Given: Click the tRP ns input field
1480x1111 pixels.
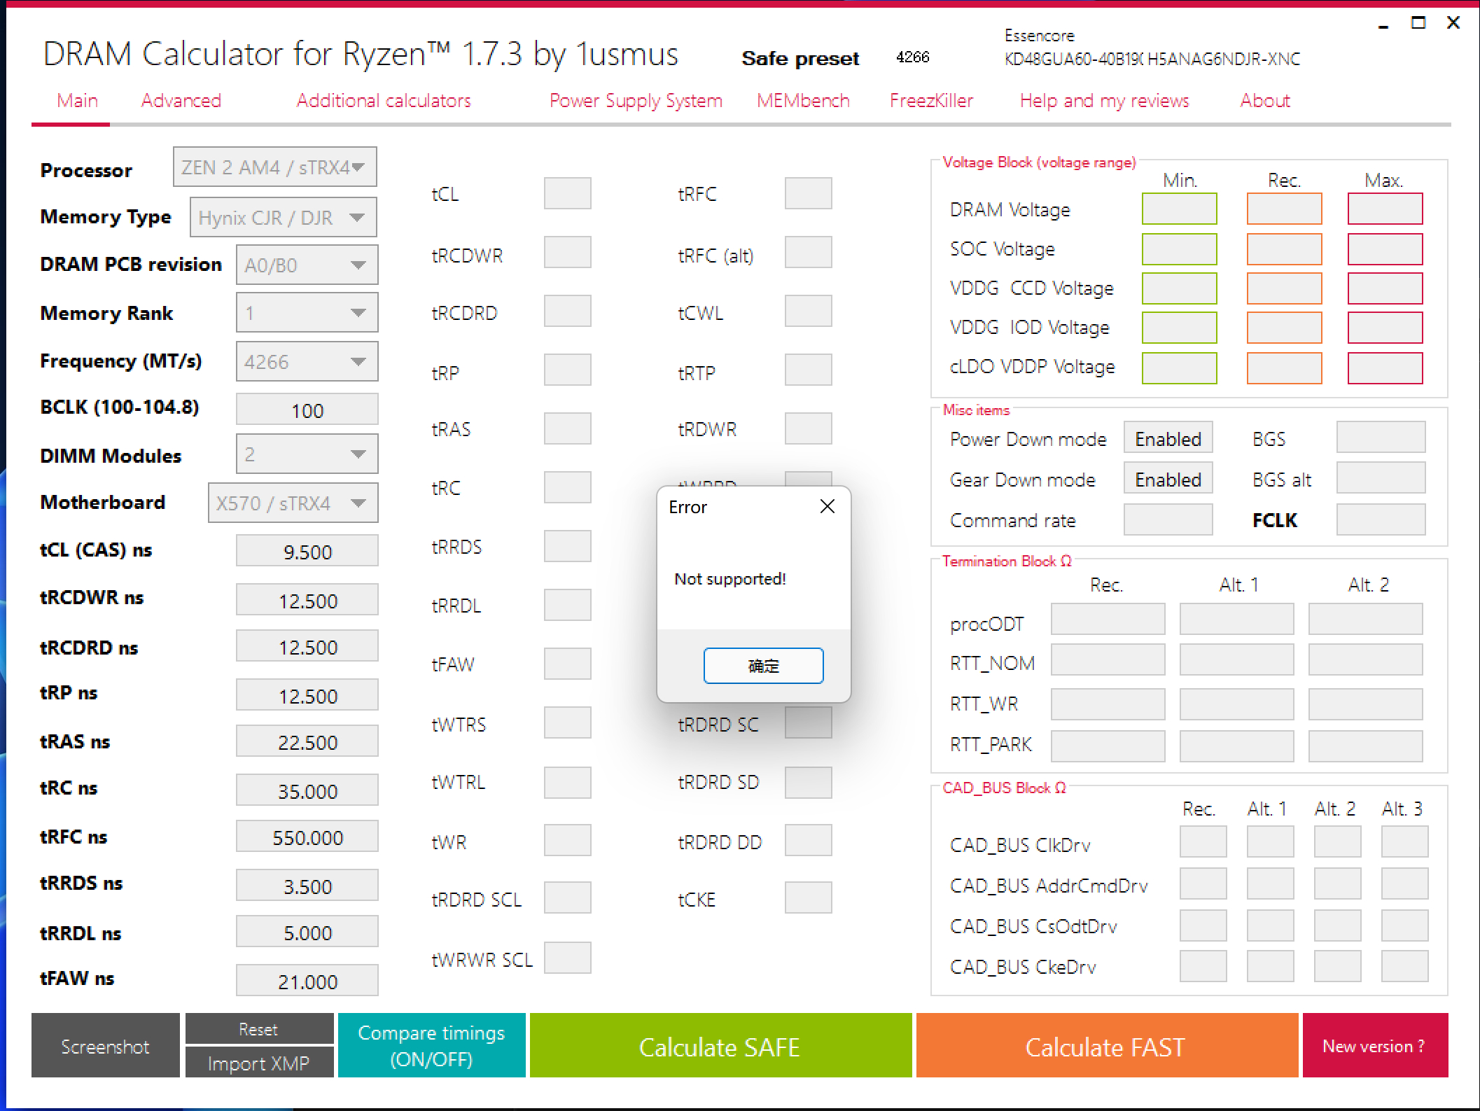Looking at the screenshot, I should (307, 695).
